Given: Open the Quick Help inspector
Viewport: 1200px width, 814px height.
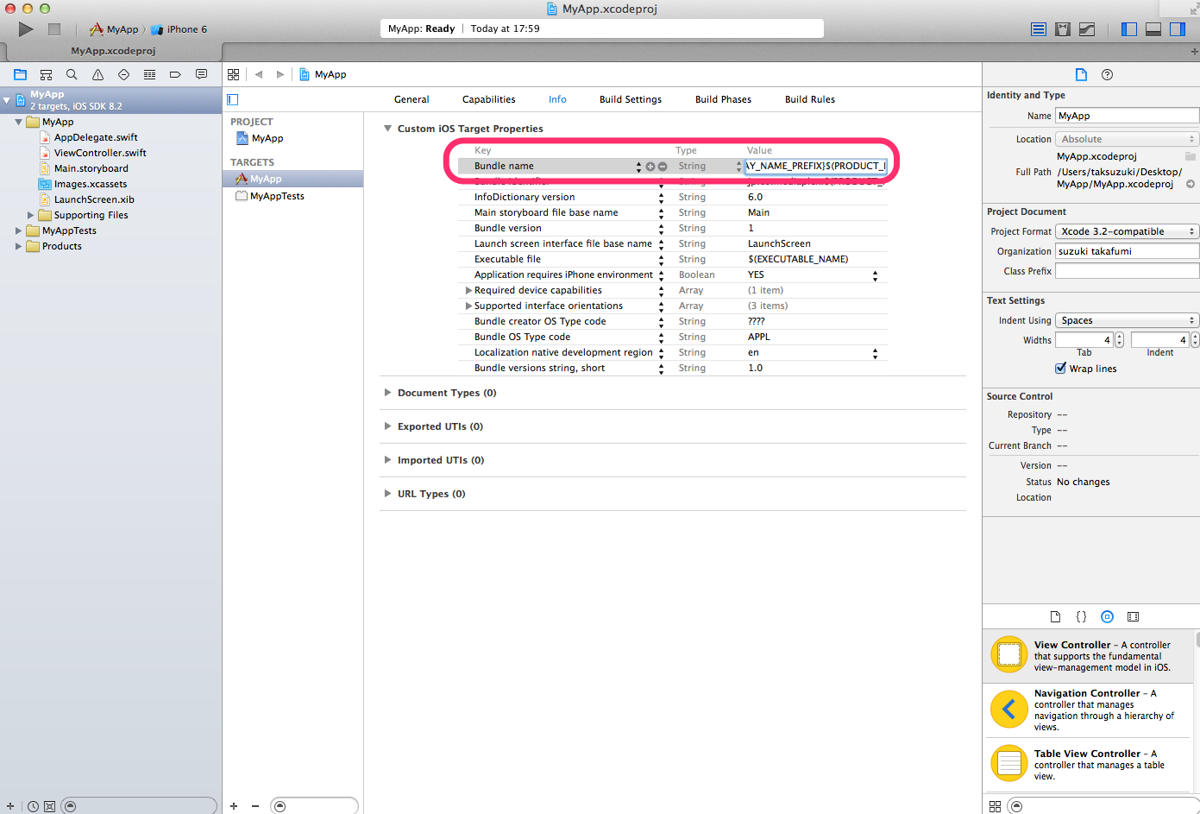Looking at the screenshot, I should (x=1107, y=75).
